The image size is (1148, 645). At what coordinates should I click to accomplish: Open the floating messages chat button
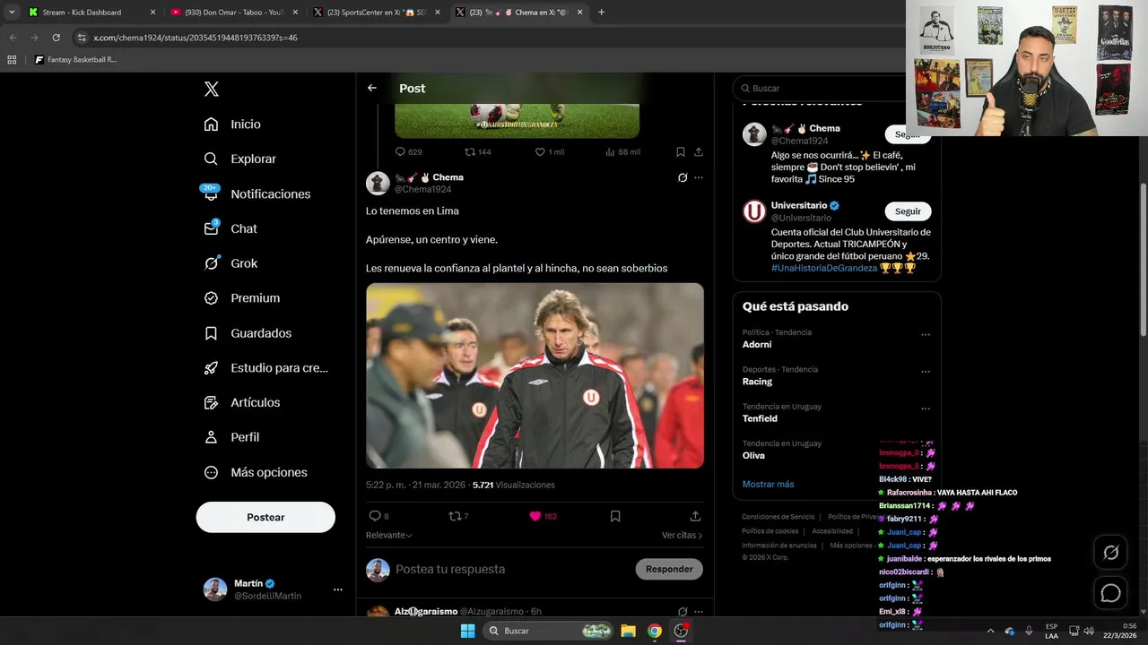1110,593
